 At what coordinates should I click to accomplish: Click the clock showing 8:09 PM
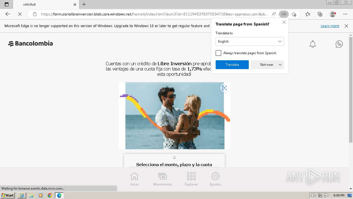(x=339, y=195)
